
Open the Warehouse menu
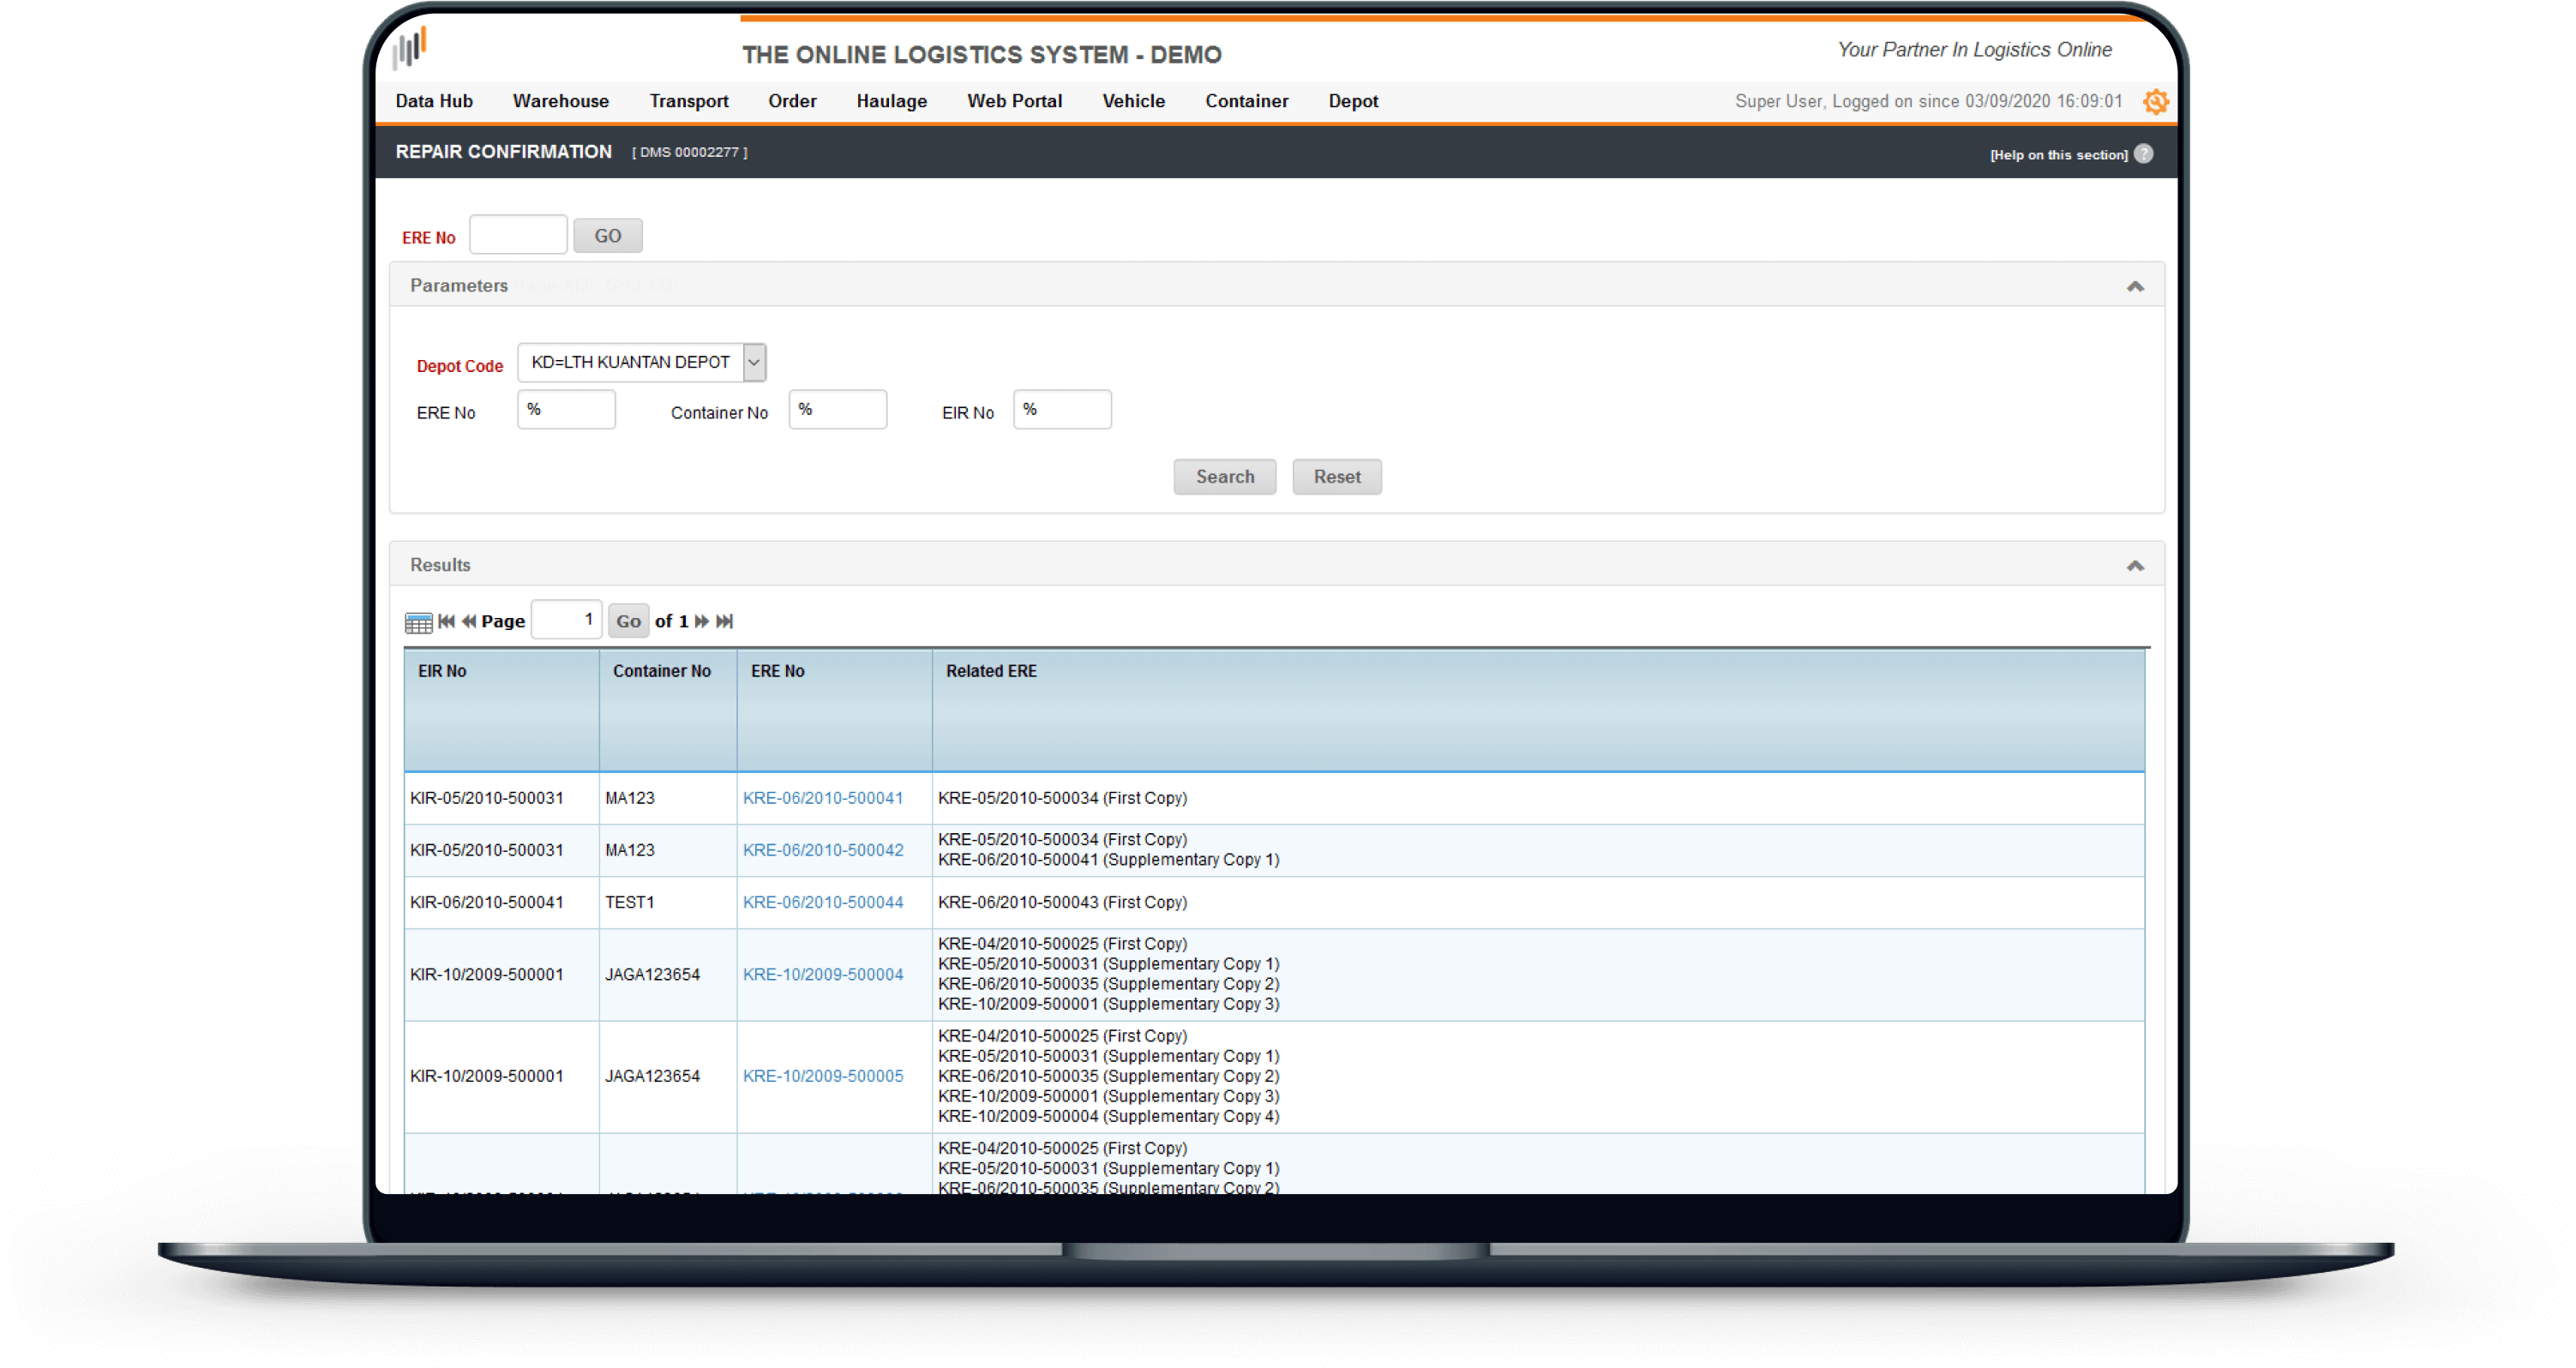(x=560, y=101)
